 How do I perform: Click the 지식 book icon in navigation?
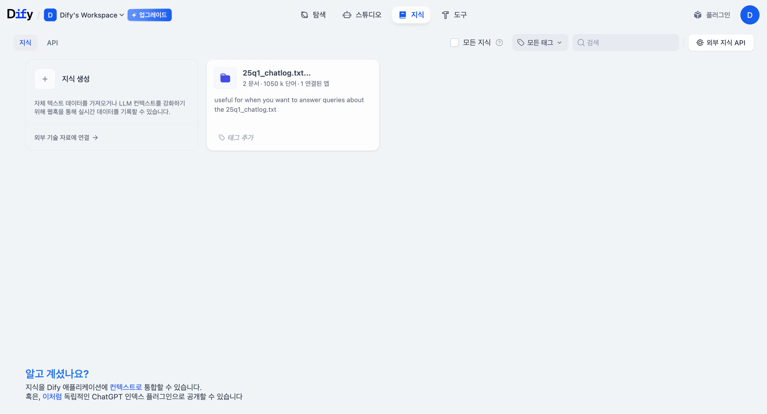pos(403,15)
